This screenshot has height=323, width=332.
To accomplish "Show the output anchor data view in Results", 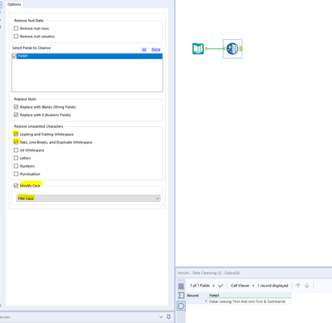I will pos(181,306).
